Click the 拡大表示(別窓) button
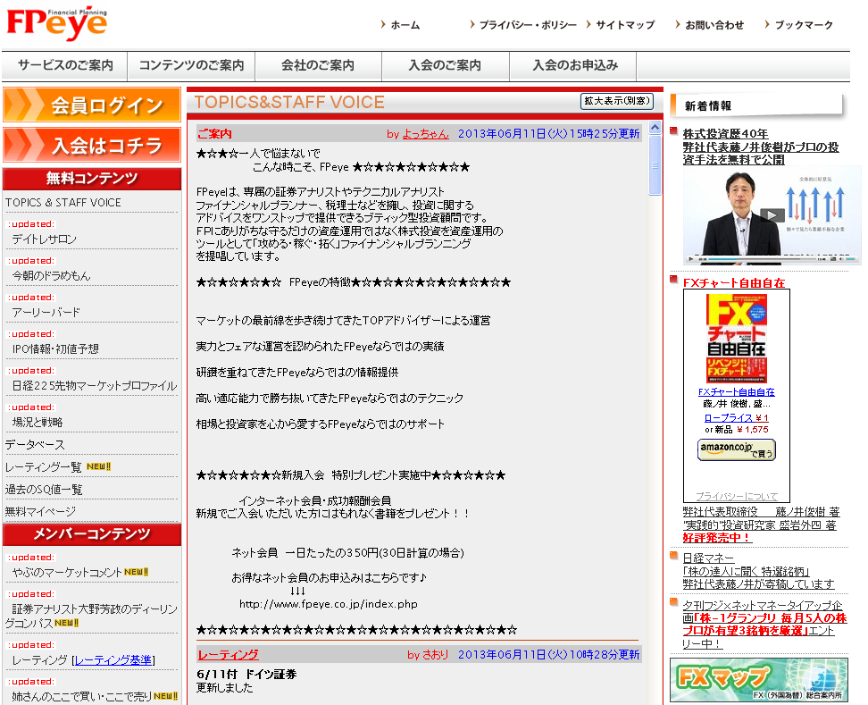The height and width of the screenshot is (705, 868). pos(615,101)
